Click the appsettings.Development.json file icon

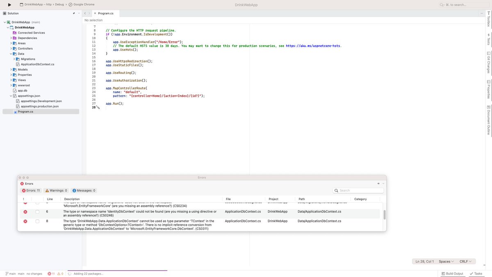click(18, 101)
